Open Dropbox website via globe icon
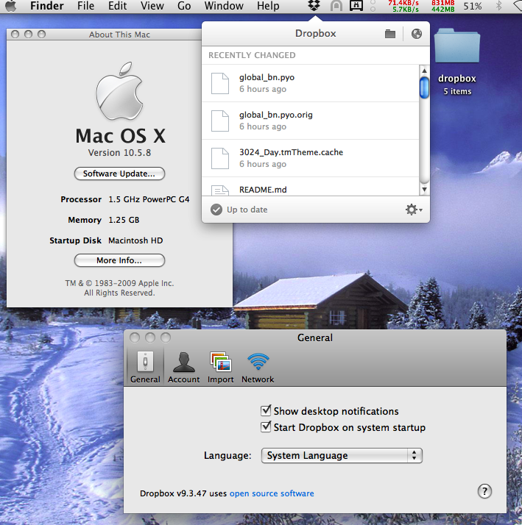 tap(417, 34)
